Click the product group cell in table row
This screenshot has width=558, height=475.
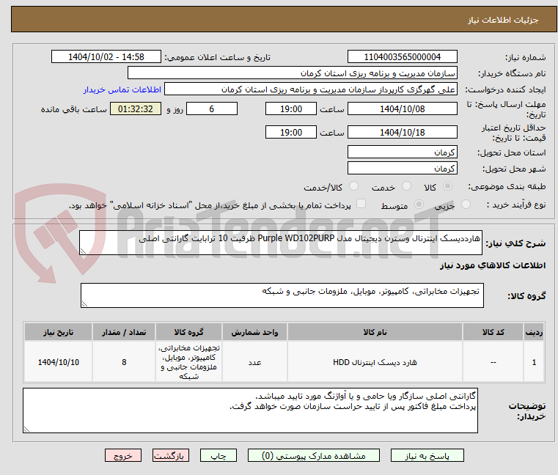coord(188,362)
